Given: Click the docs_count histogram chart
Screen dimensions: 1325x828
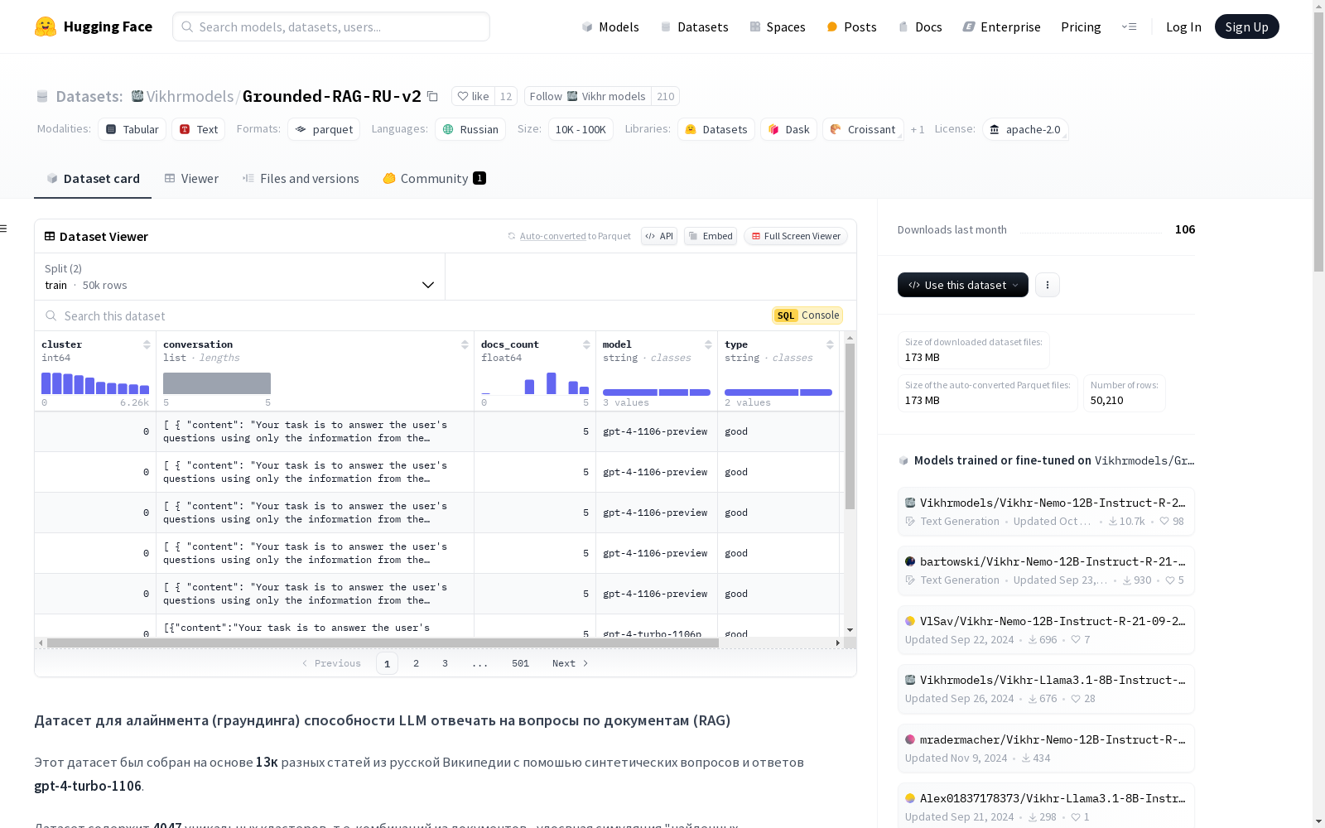Looking at the screenshot, I should (535, 383).
